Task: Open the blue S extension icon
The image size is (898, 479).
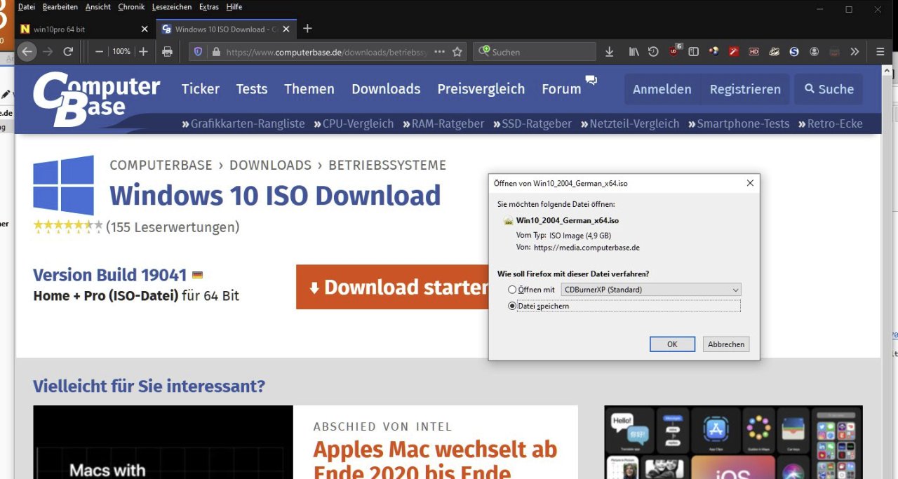Action: tap(794, 52)
